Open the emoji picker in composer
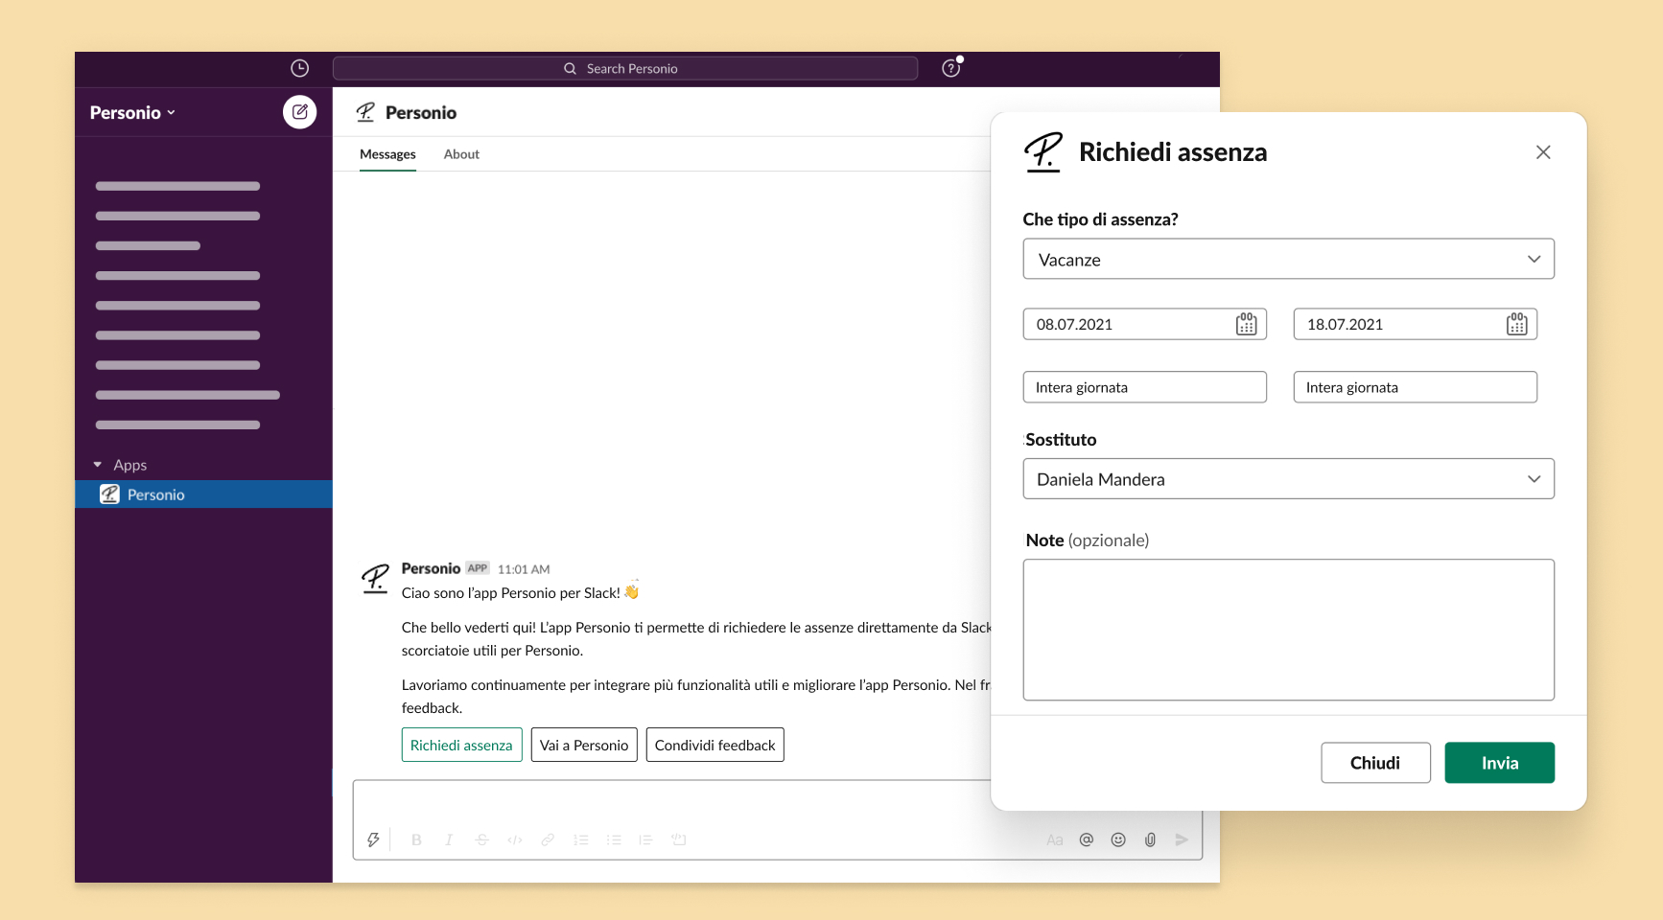 click(1118, 839)
